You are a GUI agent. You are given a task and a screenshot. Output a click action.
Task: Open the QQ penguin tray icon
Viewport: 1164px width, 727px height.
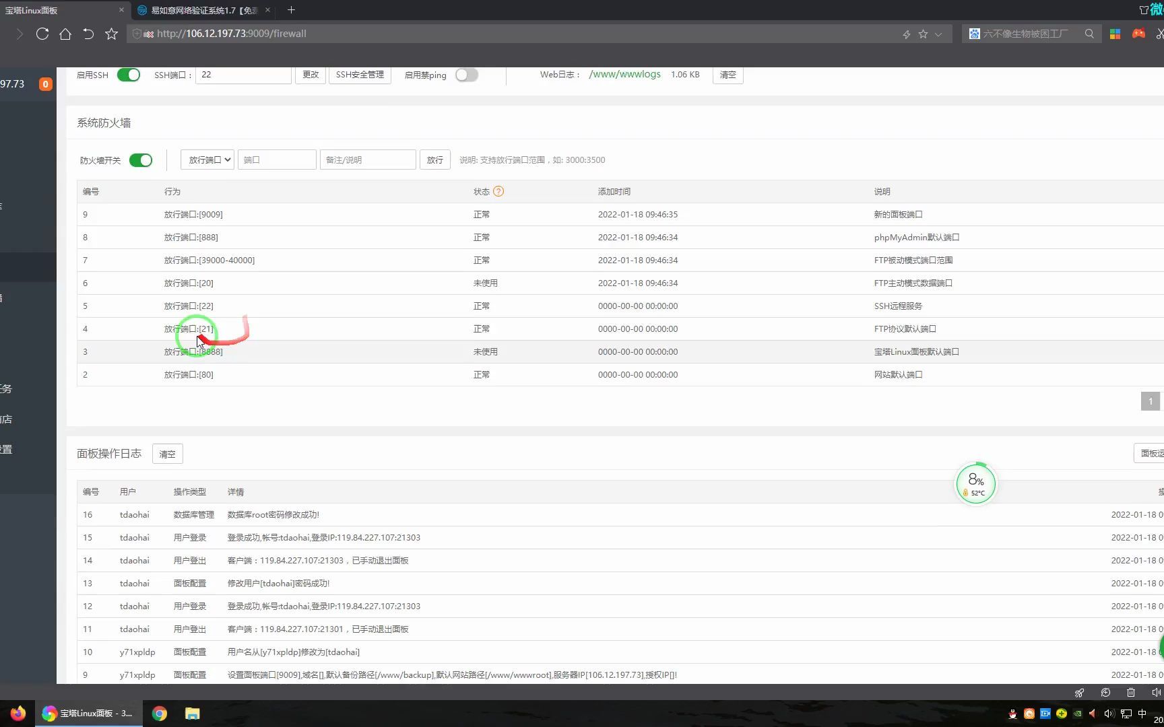pos(1012,714)
